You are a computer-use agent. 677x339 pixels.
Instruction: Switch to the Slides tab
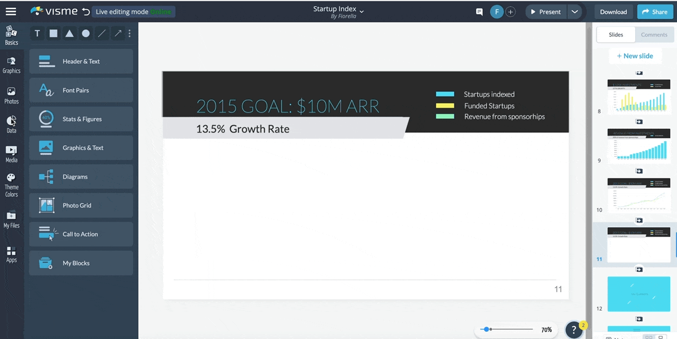[x=616, y=35]
